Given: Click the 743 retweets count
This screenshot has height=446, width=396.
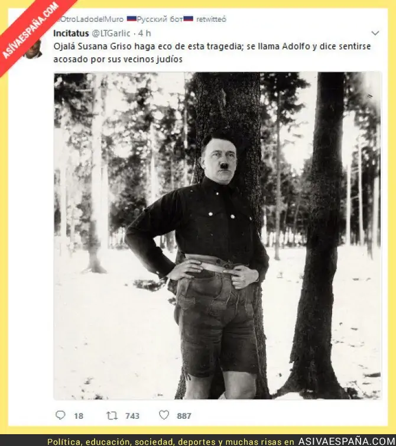Looking at the screenshot, I should tap(132, 416).
